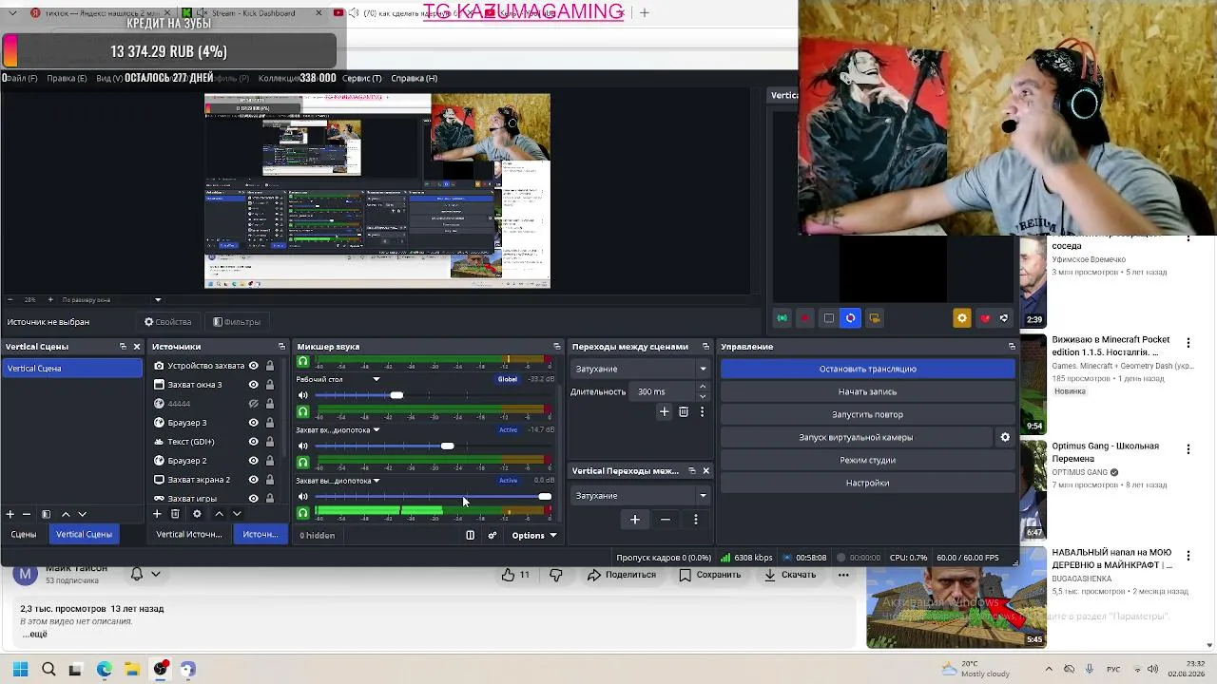Image resolution: width=1217 pixels, height=684 pixels.
Task: Adjust Захват вх. аудиопотока volume slider
Action: (x=434, y=446)
